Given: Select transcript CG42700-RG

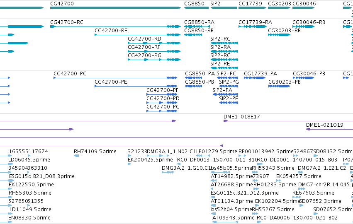Looking at the screenshot, I should (154, 60).
